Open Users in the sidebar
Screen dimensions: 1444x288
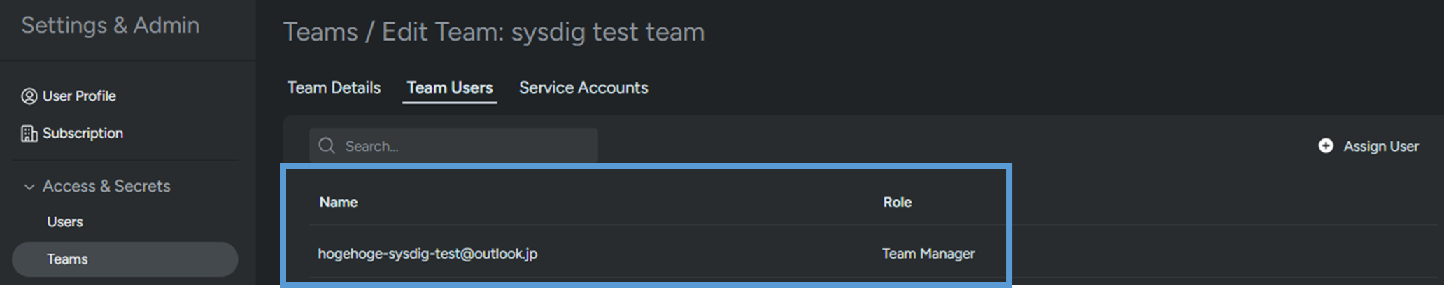pyautogui.click(x=65, y=222)
